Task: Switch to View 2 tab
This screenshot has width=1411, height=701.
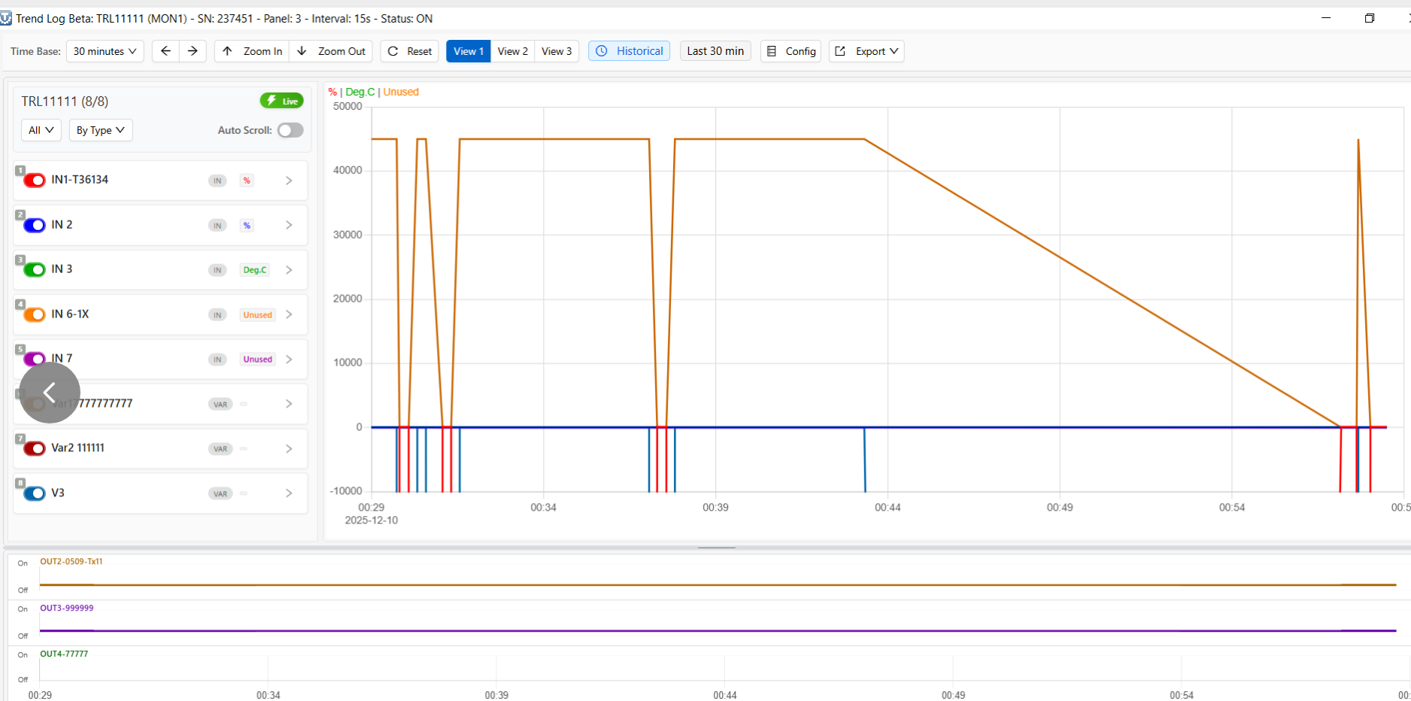Action: [x=512, y=51]
